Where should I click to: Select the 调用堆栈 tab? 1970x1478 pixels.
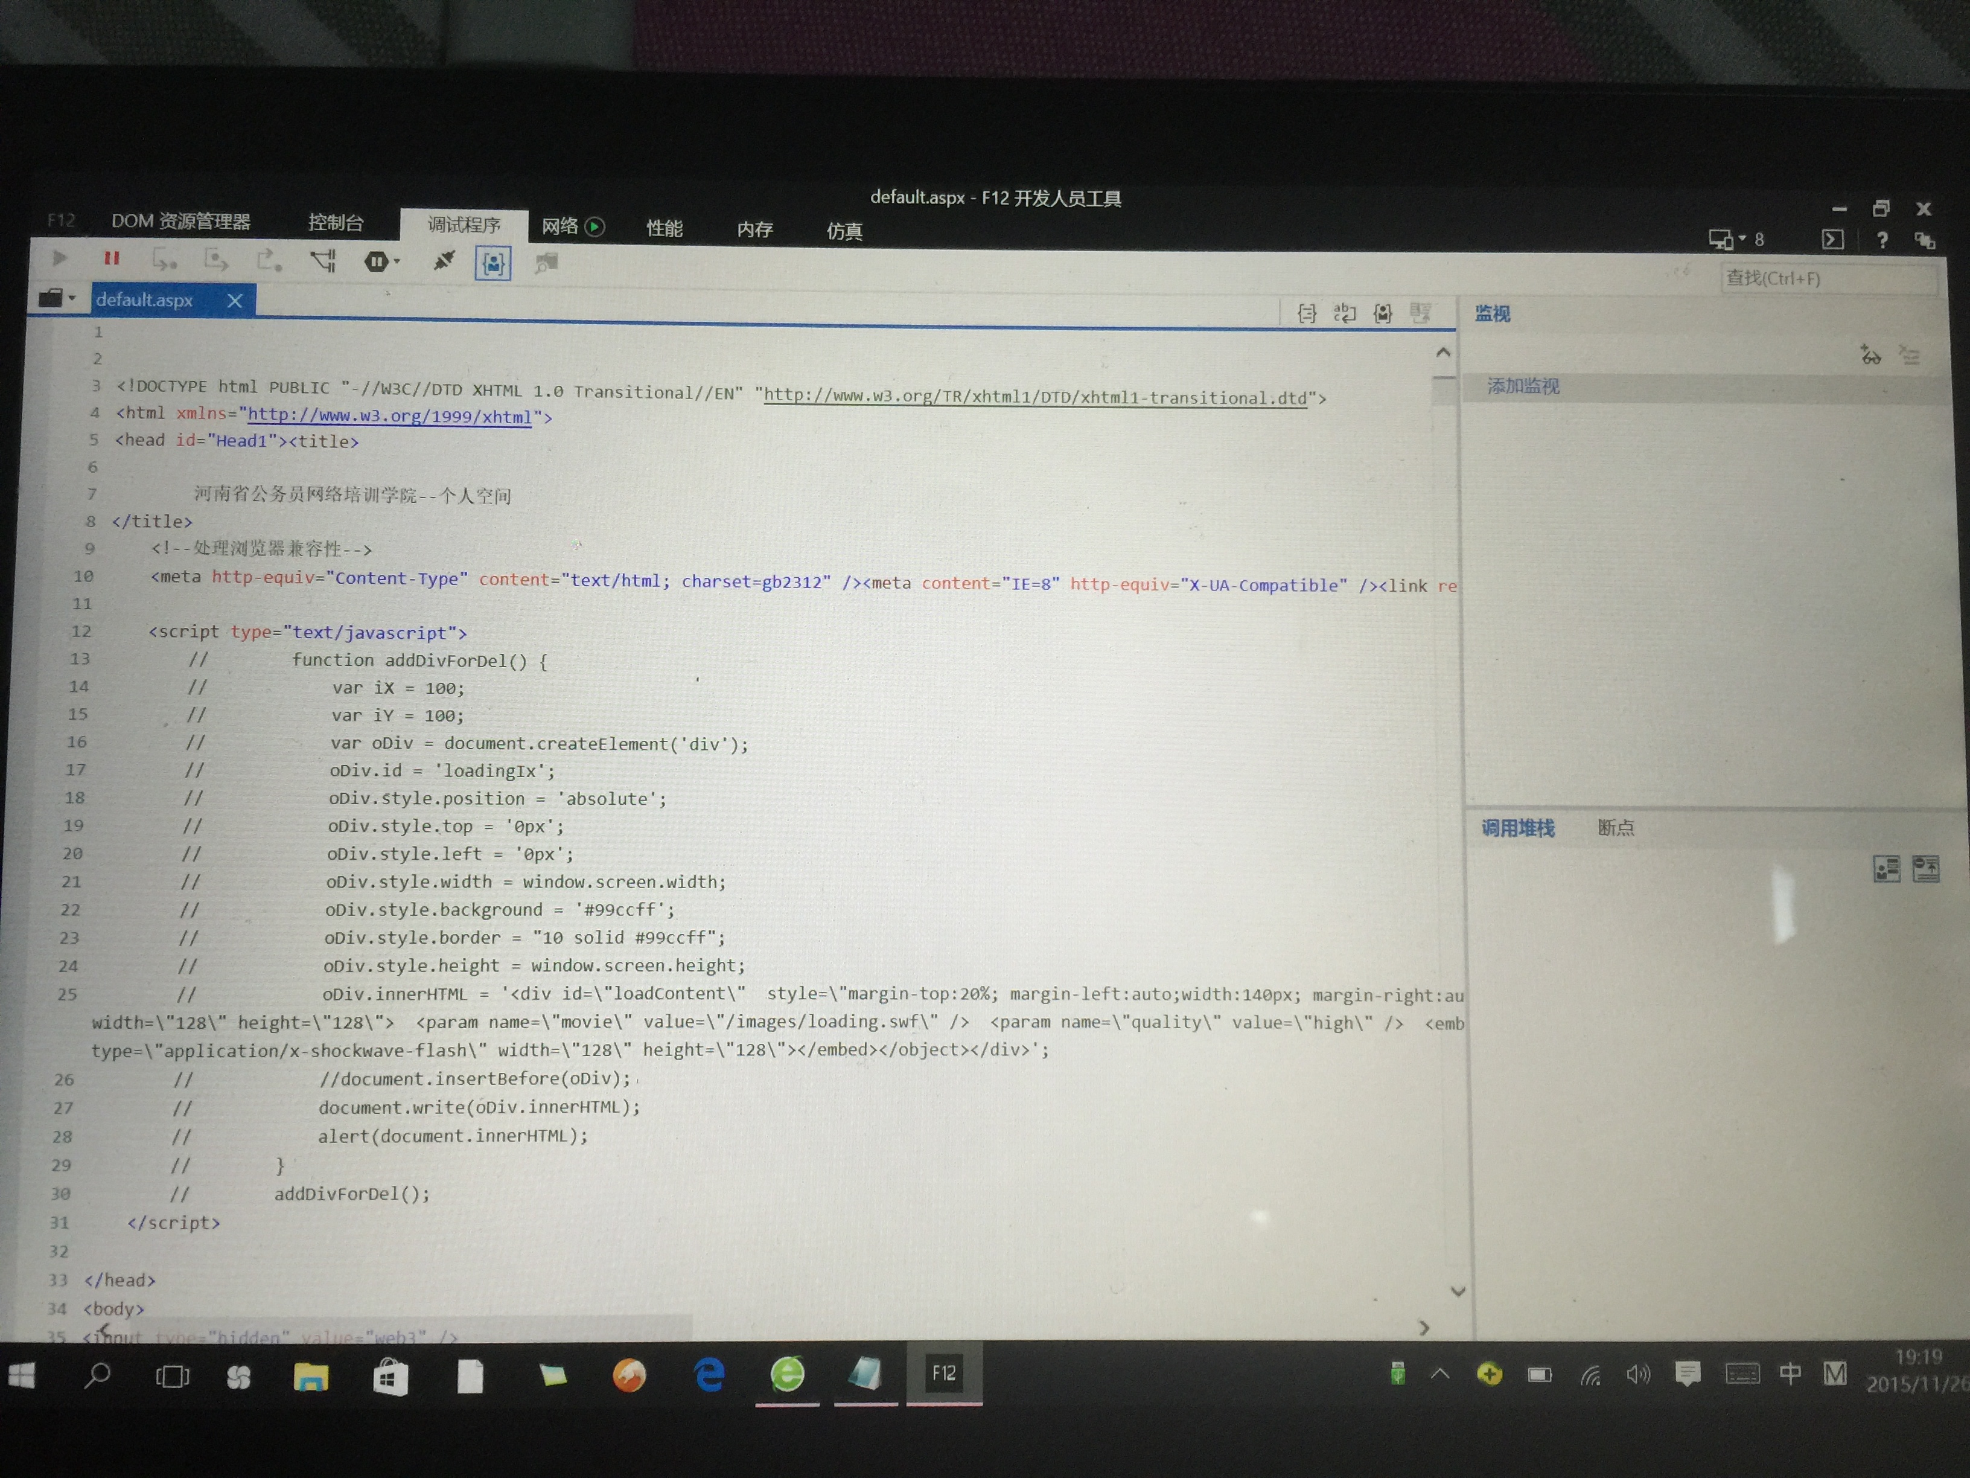coord(1519,828)
